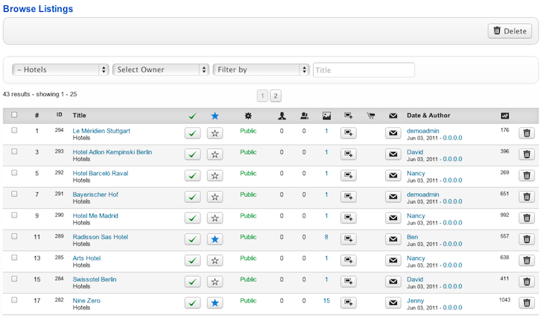Sort listings by Title column header
The image size is (540, 316).
point(79,116)
